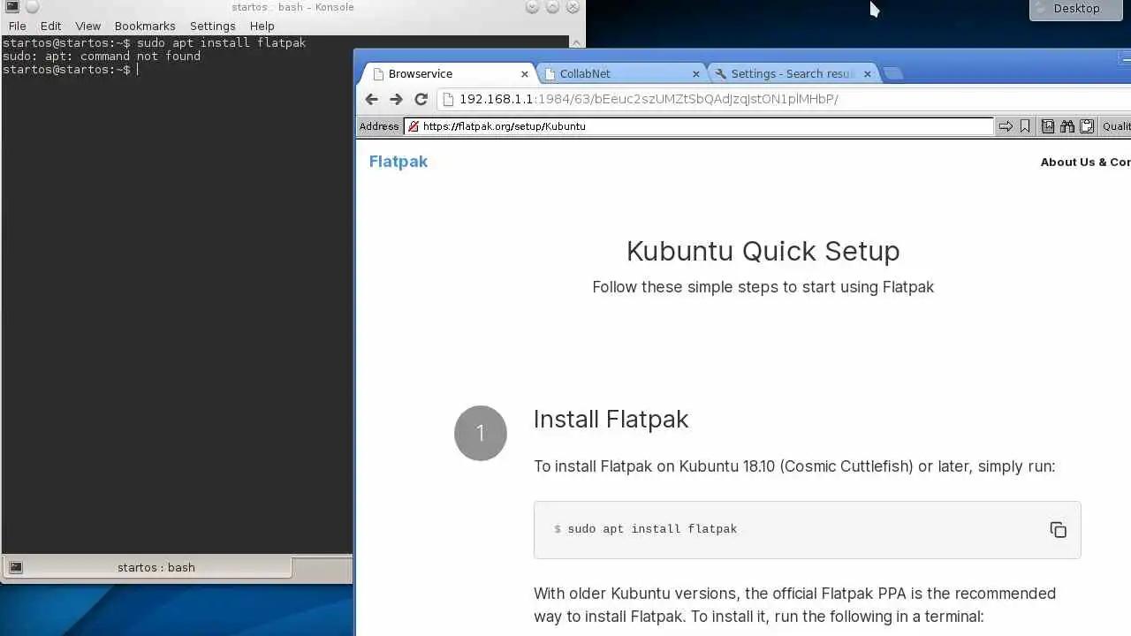Click the go arrow next to Address field
Viewport: 1131px width, 636px height.
coord(1006,126)
